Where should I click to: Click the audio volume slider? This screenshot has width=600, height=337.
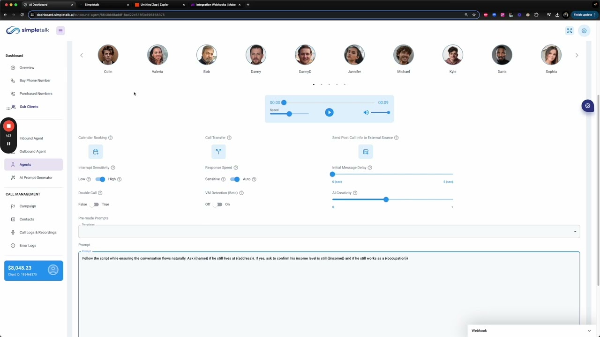[x=380, y=112]
